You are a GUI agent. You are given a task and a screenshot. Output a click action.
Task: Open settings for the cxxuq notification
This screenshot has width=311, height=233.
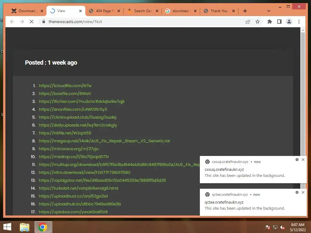pos(297,160)
